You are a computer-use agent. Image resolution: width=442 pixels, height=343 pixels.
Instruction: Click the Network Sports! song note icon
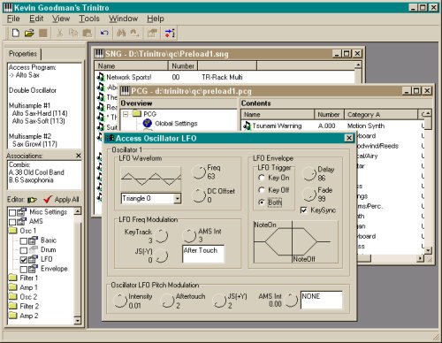click(101, 77)
